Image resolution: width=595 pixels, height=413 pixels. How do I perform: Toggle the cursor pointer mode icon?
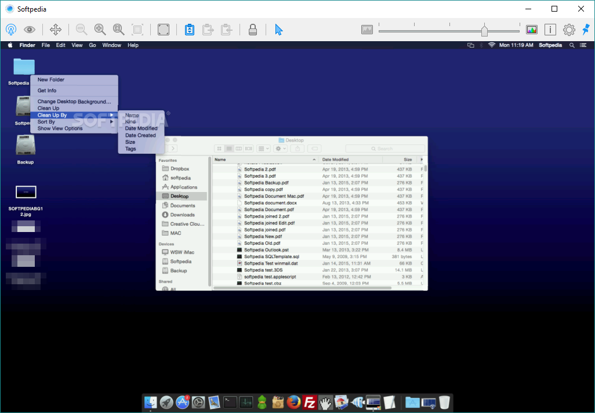[x=278, y=29]
